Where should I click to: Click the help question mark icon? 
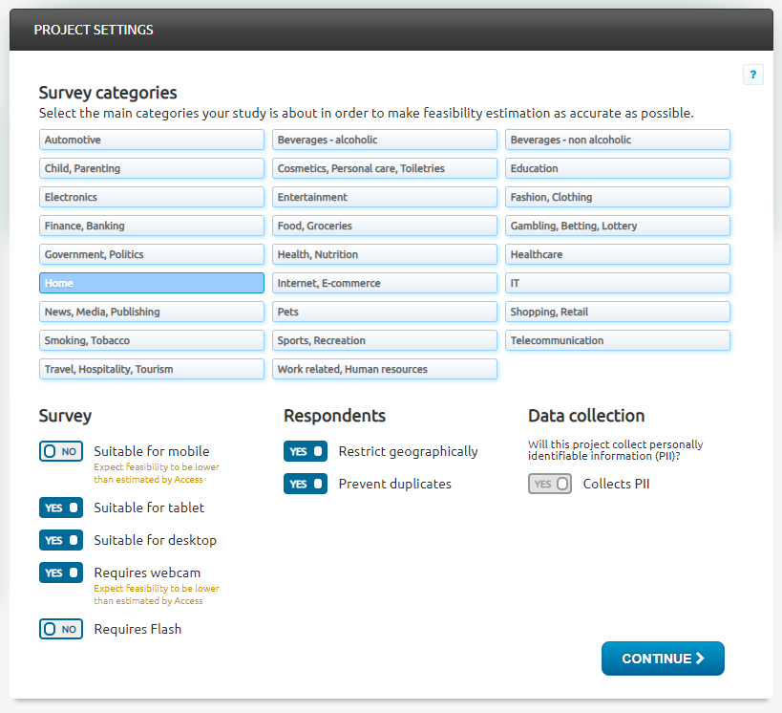click(x=752, y=75)
